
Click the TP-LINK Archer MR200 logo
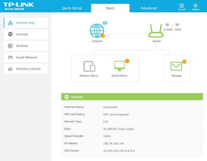18,6
